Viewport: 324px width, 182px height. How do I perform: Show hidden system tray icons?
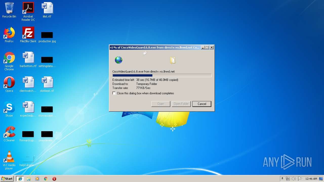click(x=282, y=179)
